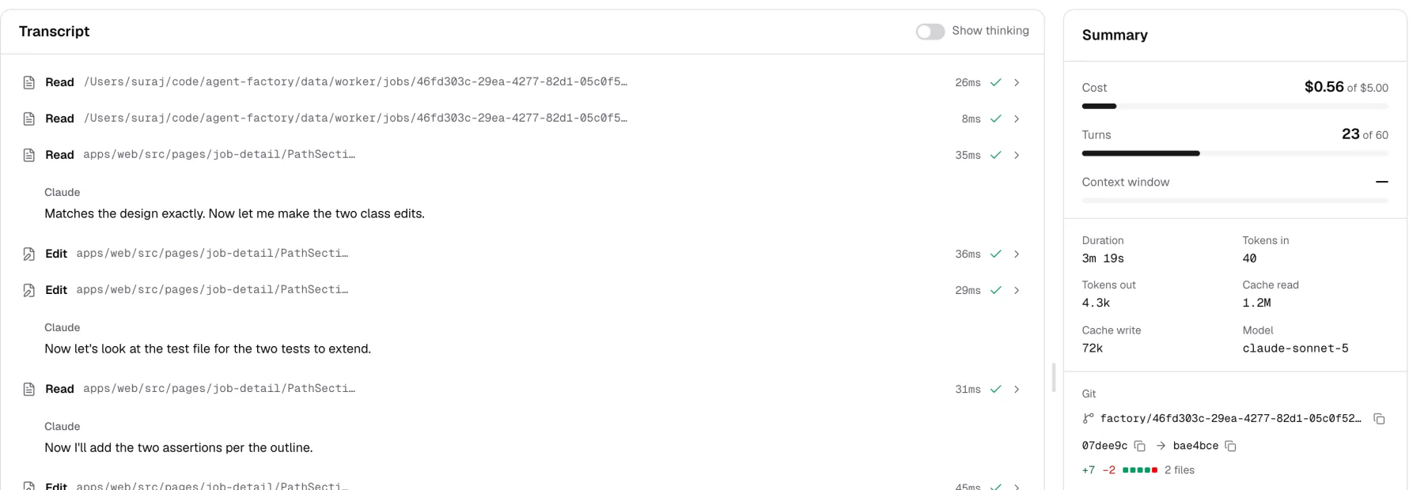Click the panel divider handle
Image resolution: width=1424 pixels, height=490 pixels.
pos(1054,378)
